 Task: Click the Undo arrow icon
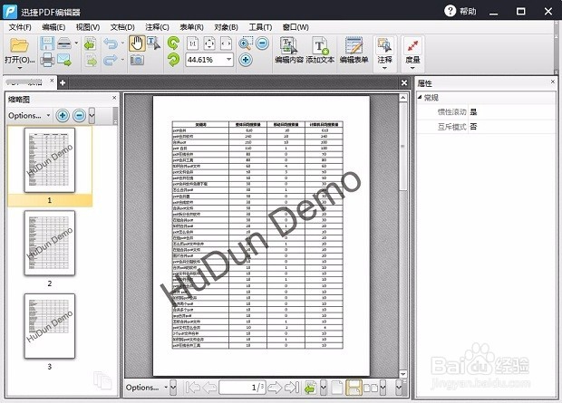click(x=111, y=43)
